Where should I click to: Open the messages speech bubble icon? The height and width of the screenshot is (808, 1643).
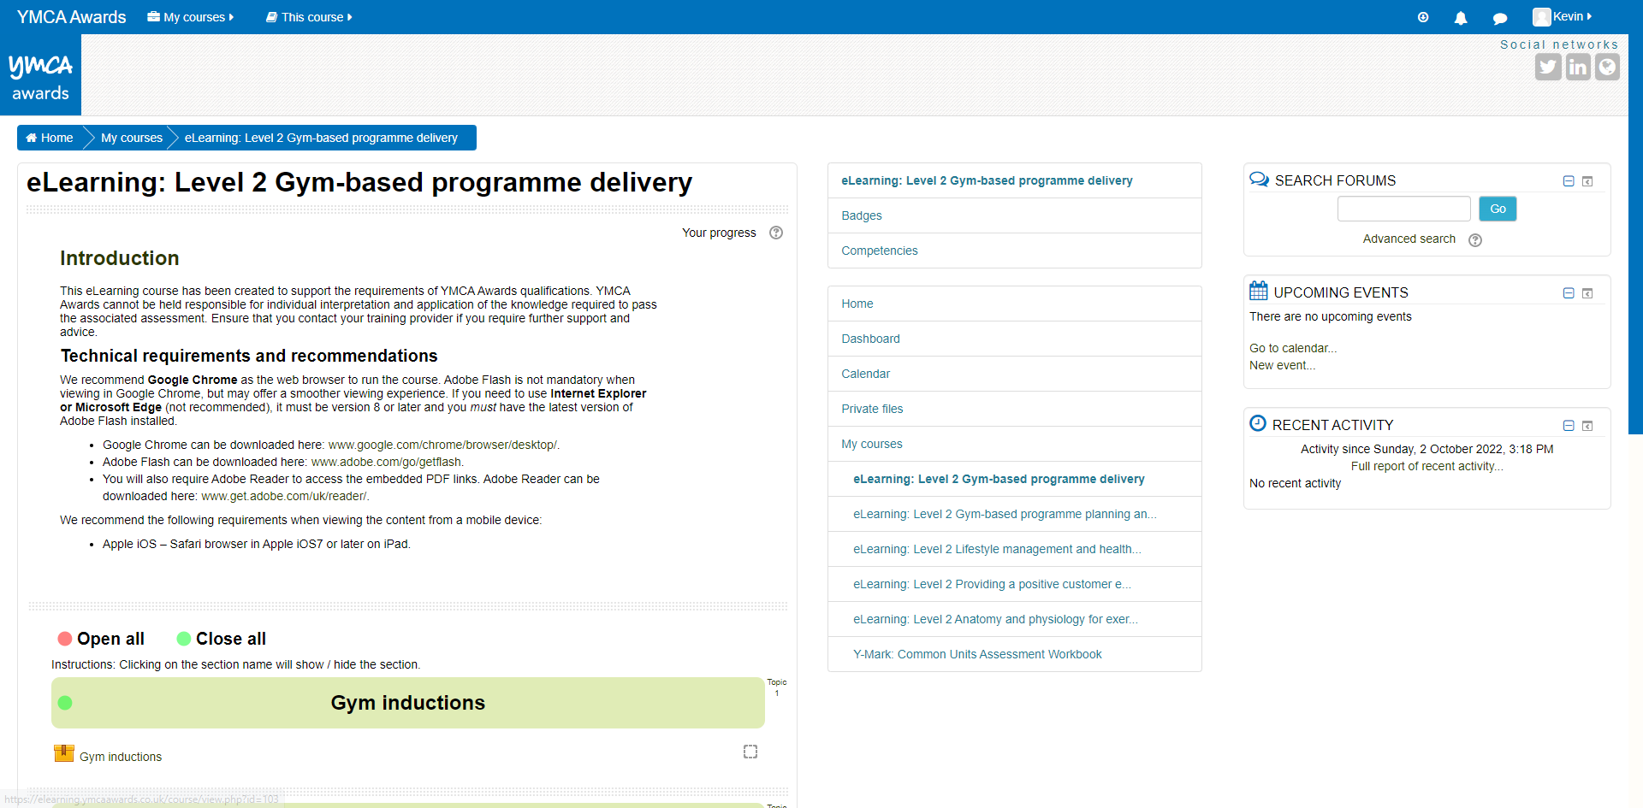pyautogui.click(x=1500, y=18)
